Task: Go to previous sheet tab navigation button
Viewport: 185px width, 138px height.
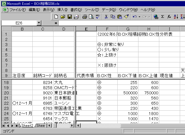Action: point(8,126)
